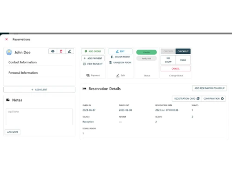The width and height of the screenshot is (232, 174).
Task: Click the Payment section card icon
Action: coord(88,75)
